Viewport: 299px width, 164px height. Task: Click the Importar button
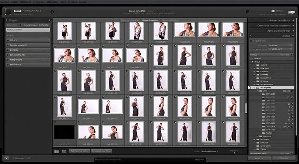point(259,158)
